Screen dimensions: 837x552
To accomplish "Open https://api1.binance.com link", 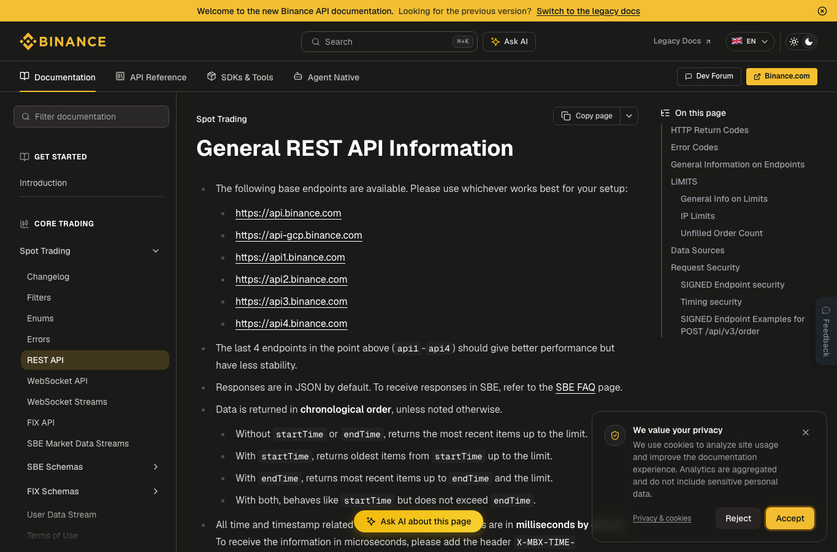I will pyautogui.click(x=290, y=257).
